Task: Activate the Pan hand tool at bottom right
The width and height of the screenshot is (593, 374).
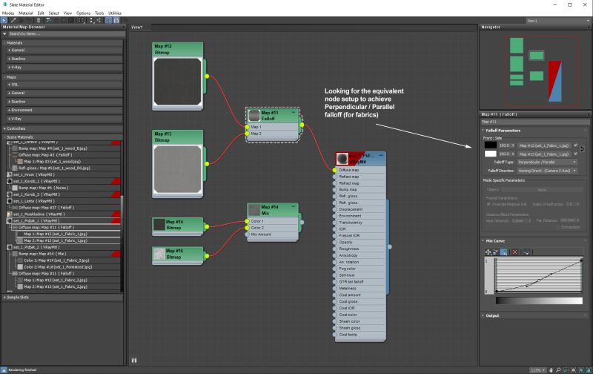Action: 551,370
